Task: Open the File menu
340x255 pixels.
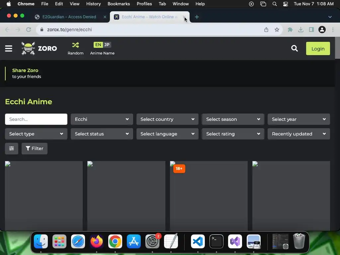Action: 45,4
